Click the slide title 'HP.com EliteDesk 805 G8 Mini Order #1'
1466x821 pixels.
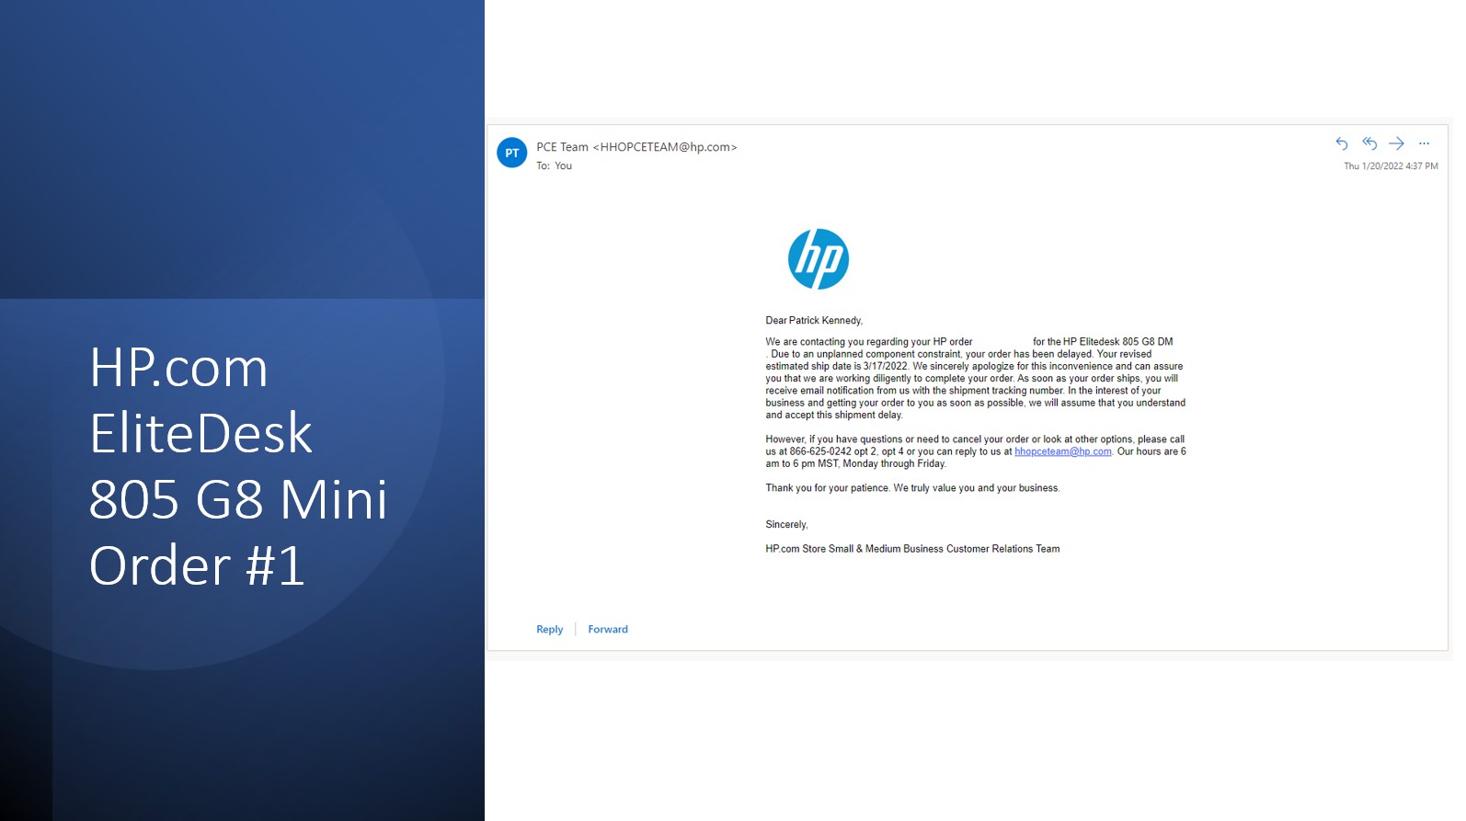[x=238, y=466]
